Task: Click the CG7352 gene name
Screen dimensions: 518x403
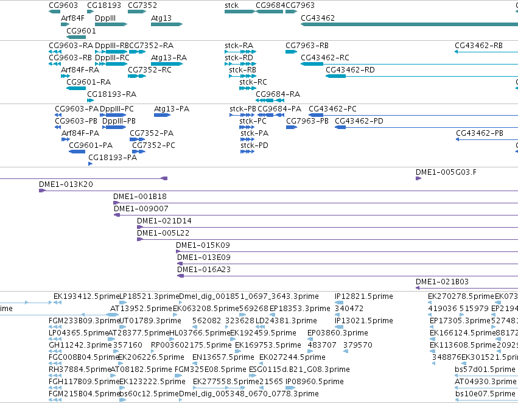Action: point(142,5)
